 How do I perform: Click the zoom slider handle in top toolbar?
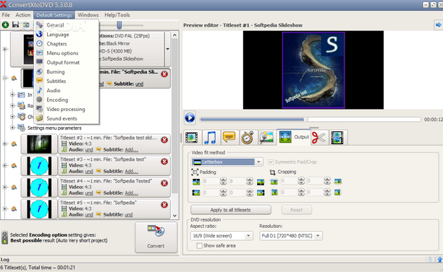[119, 25]
